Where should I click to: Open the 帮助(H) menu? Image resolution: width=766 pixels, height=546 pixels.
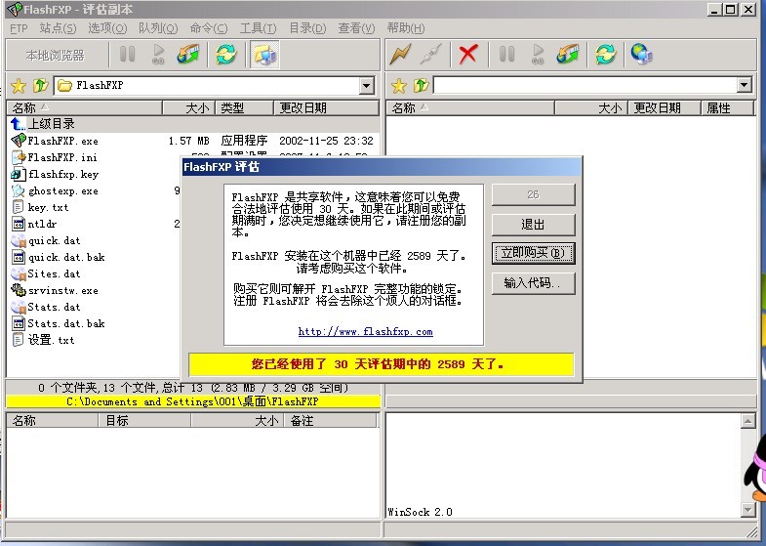tap(406, 28)
